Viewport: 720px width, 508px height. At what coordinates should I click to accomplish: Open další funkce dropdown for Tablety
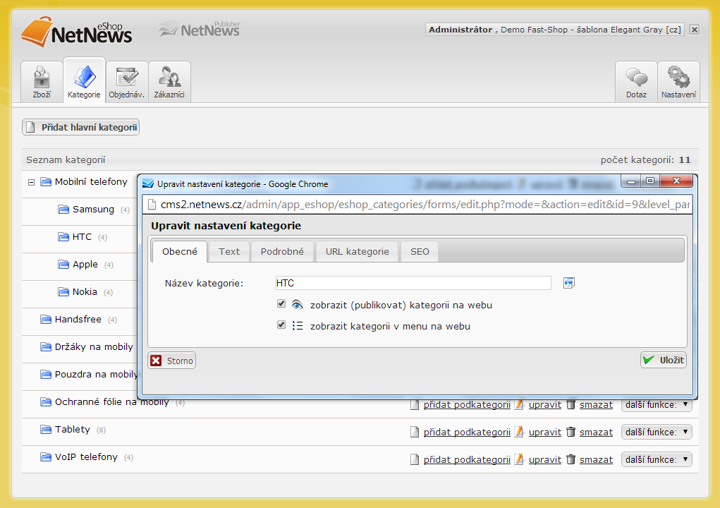click(657, 433)
